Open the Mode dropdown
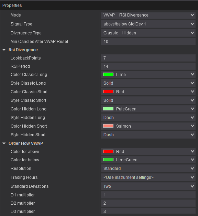The image size is (198, 216). point(148,15)
